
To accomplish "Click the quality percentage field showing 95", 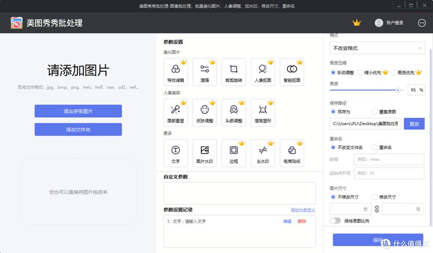I will tap(416, 90).
